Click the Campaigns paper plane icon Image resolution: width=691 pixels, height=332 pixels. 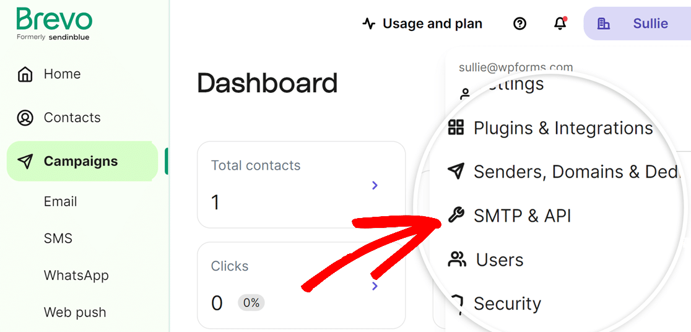pos(25,162)
